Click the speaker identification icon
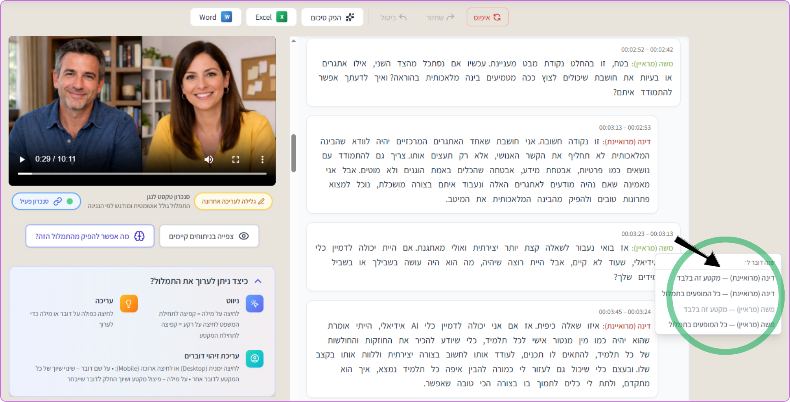Viewport: 790px width, 402px height. coord(255,358)
